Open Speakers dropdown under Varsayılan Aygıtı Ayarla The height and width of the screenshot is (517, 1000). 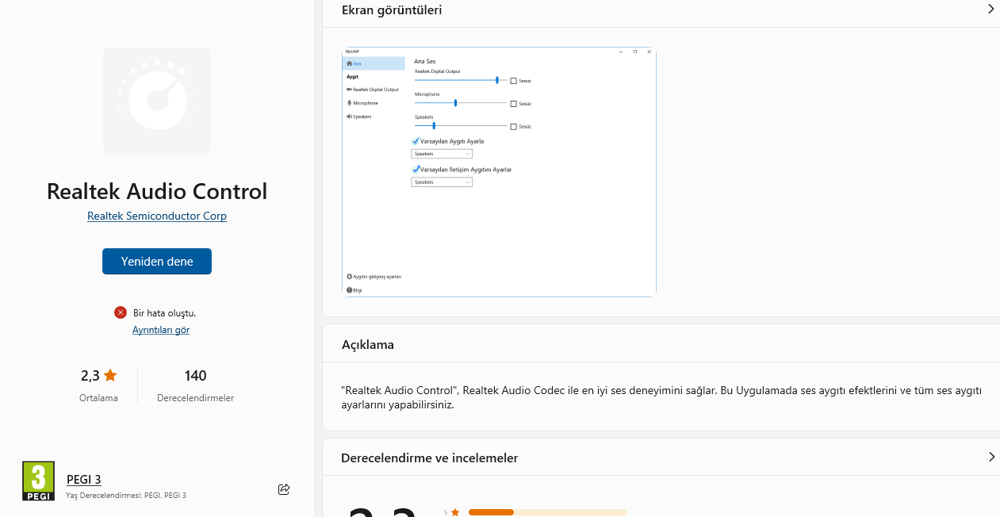442,154
